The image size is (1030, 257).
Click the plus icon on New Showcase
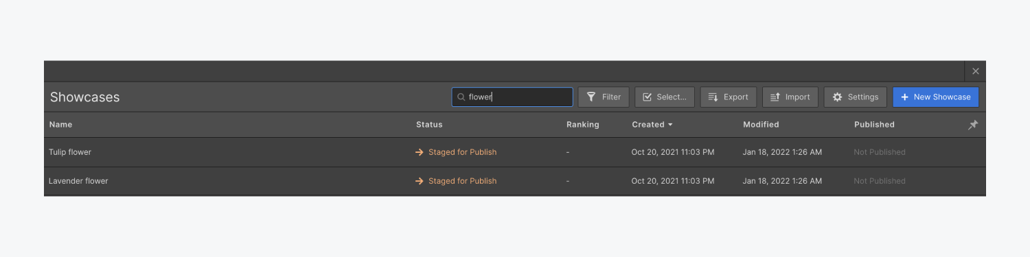(904, 97)
